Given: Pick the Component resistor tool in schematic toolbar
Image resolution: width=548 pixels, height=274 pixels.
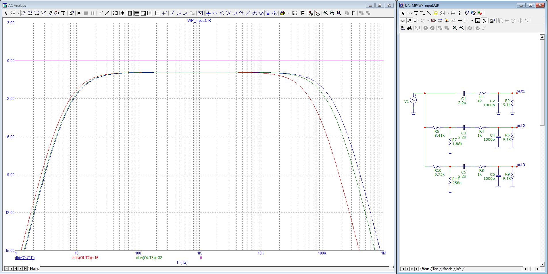Looking at the screenshot, I should pyautogui.click(x=409, y=13).
